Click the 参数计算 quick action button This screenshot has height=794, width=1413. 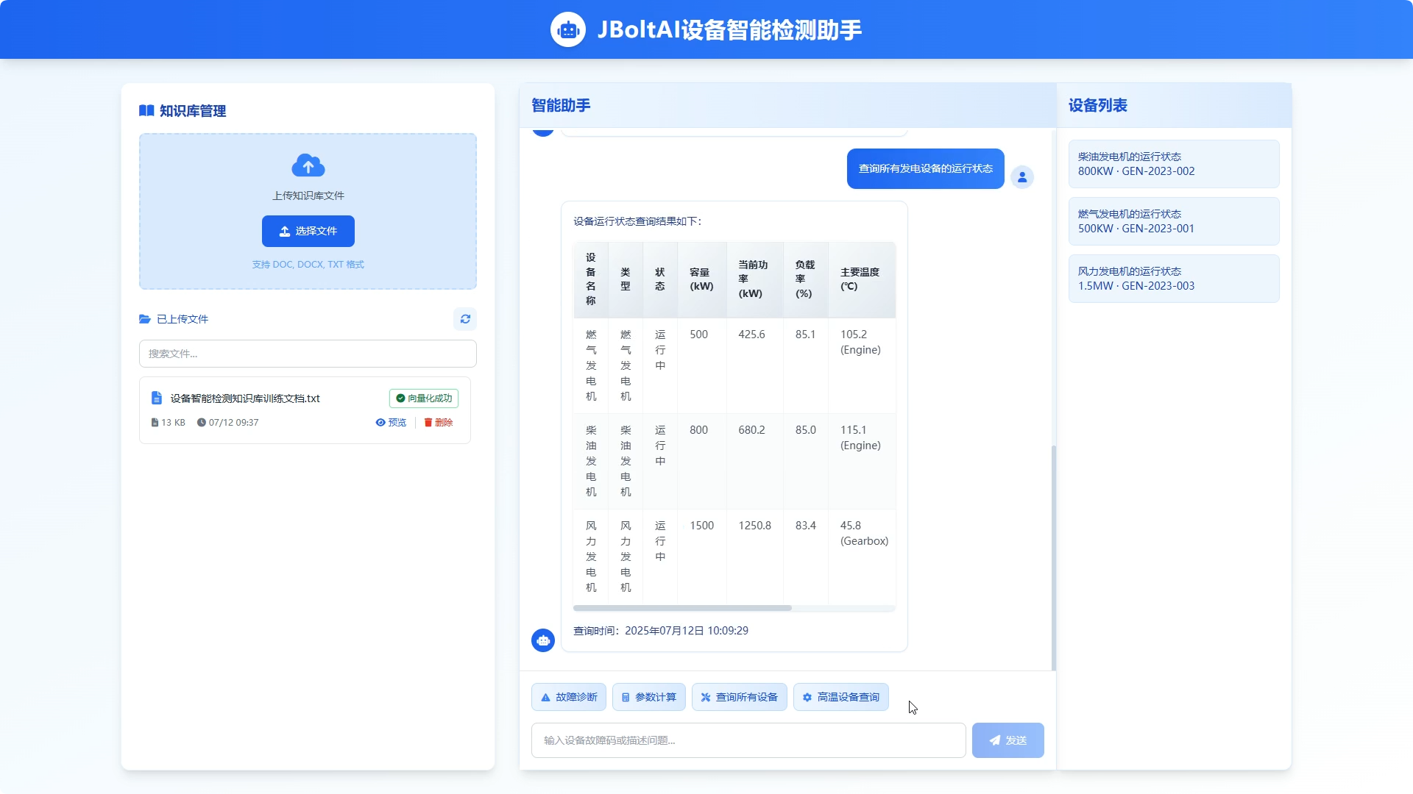pos(649,697)
